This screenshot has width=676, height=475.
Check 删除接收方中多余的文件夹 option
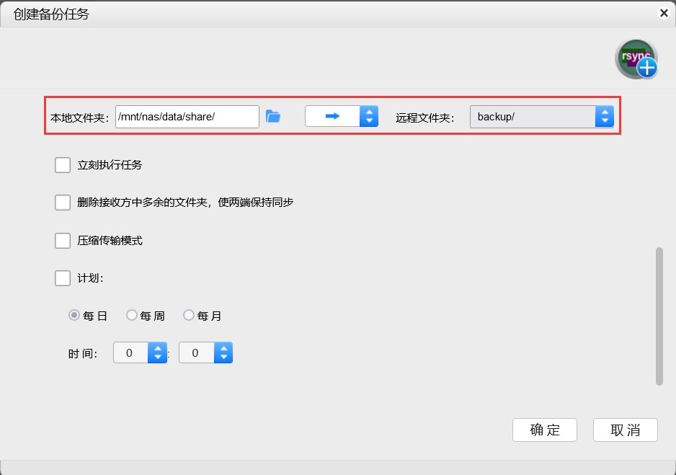click(x=63, y=202)
